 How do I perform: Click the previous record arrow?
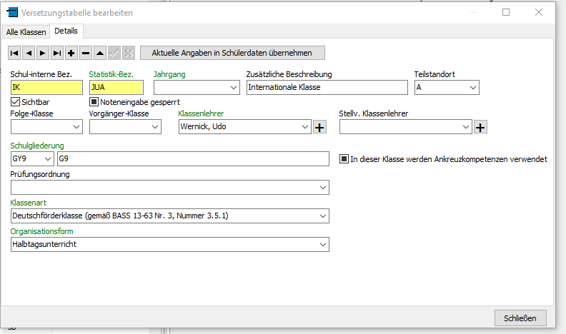[29, 53]
